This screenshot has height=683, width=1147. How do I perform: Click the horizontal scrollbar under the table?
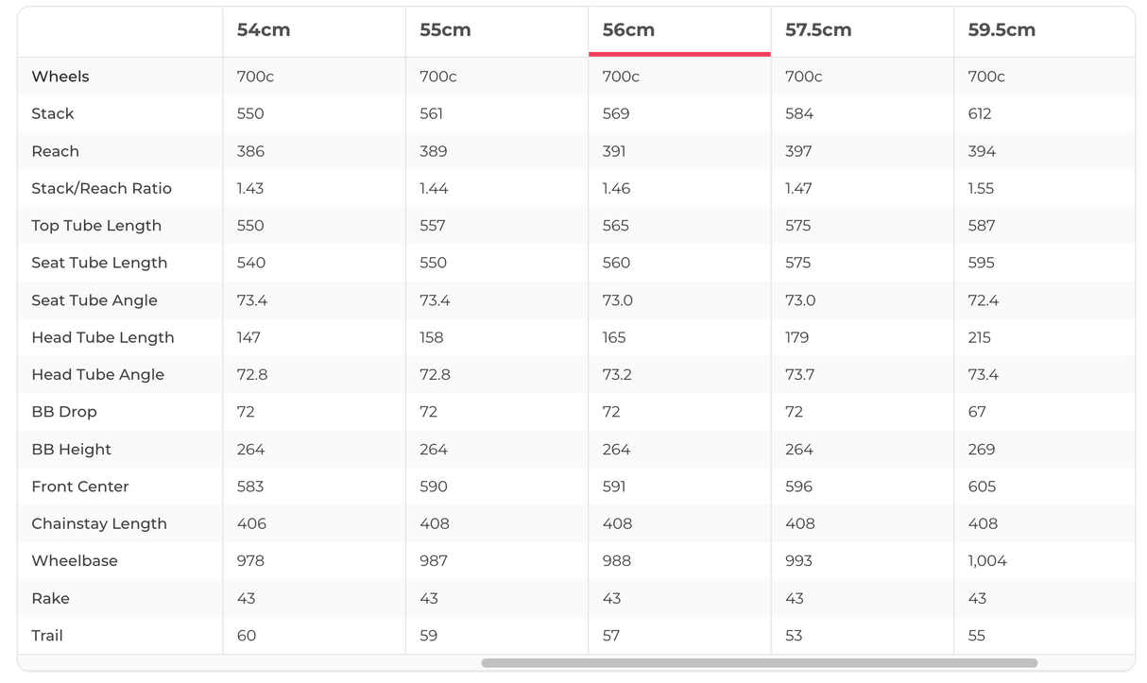[759, 663]
